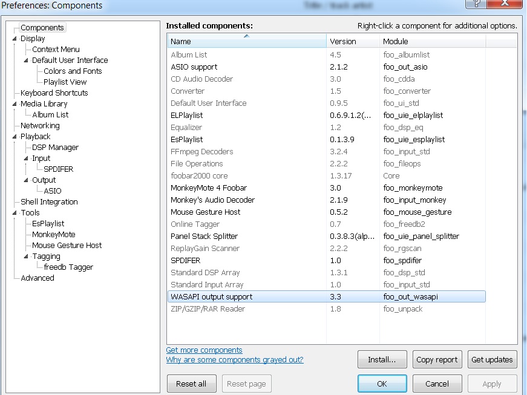
Task: Select the ASIO support component row
Action: (x=326, y=67)
